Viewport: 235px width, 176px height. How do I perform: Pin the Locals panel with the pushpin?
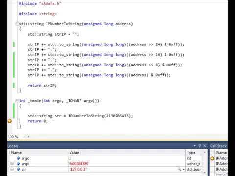(200, 146)
